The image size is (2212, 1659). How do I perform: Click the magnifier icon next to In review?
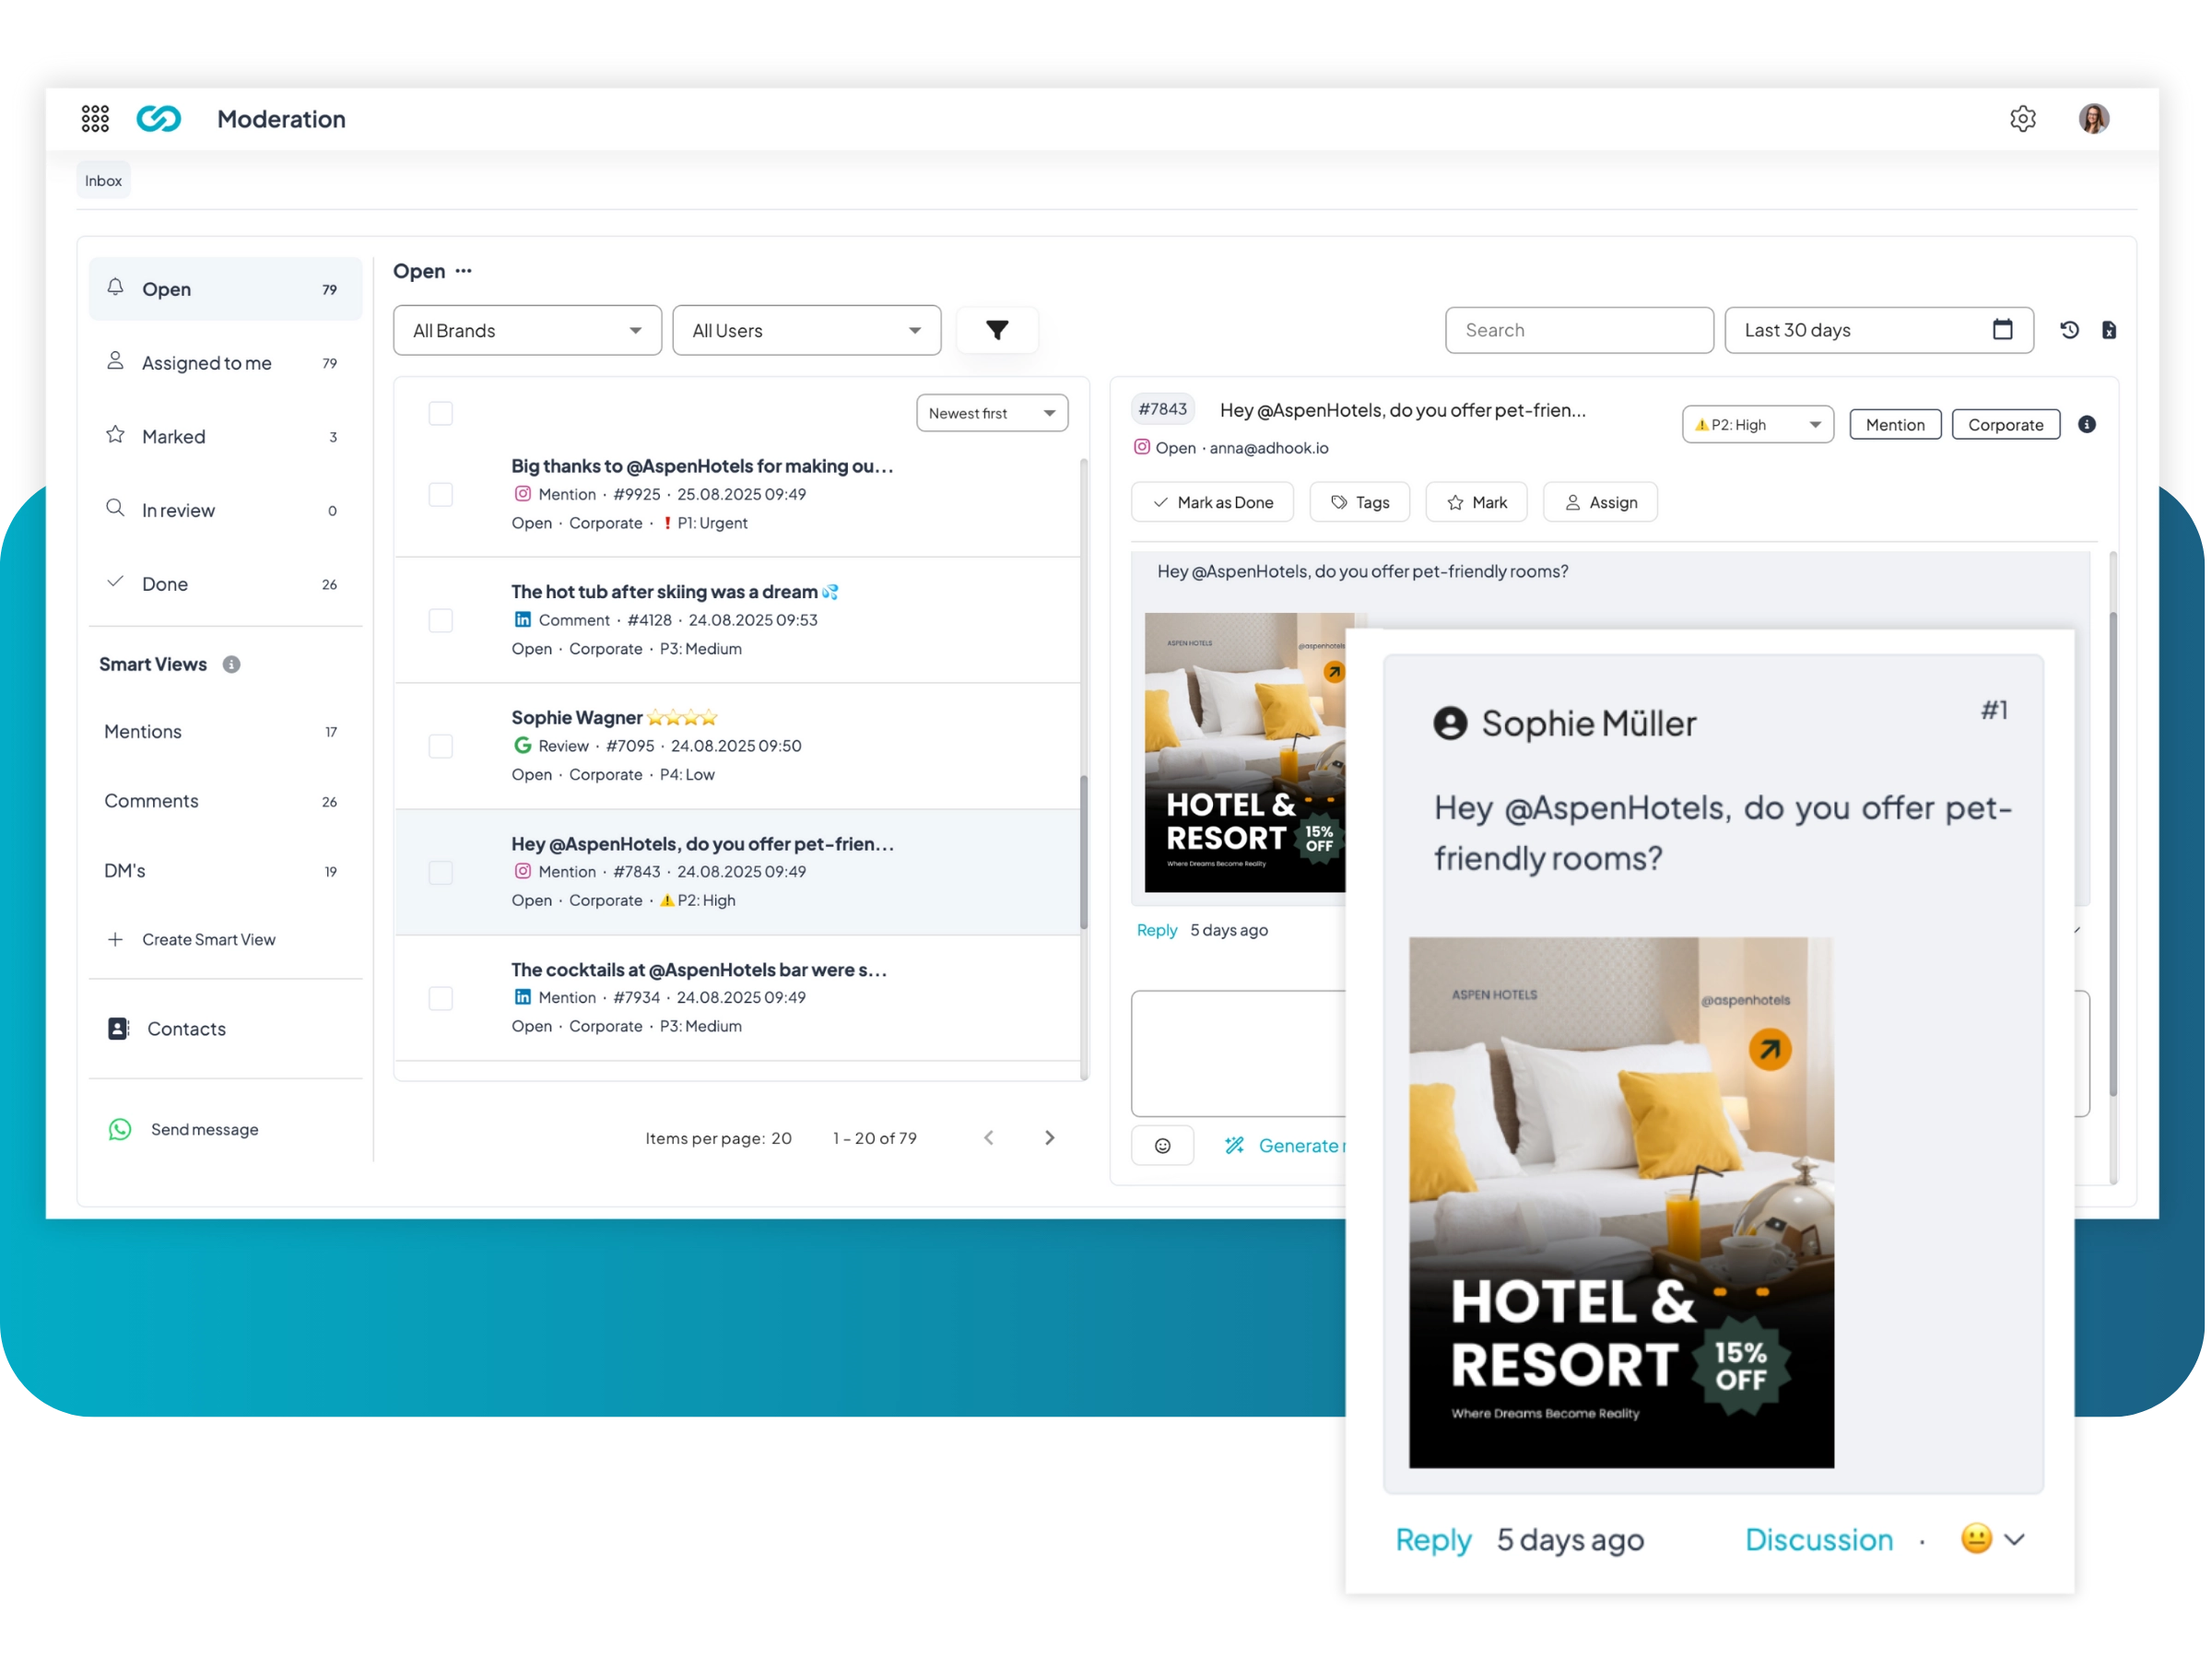click(x=116, y=509)
